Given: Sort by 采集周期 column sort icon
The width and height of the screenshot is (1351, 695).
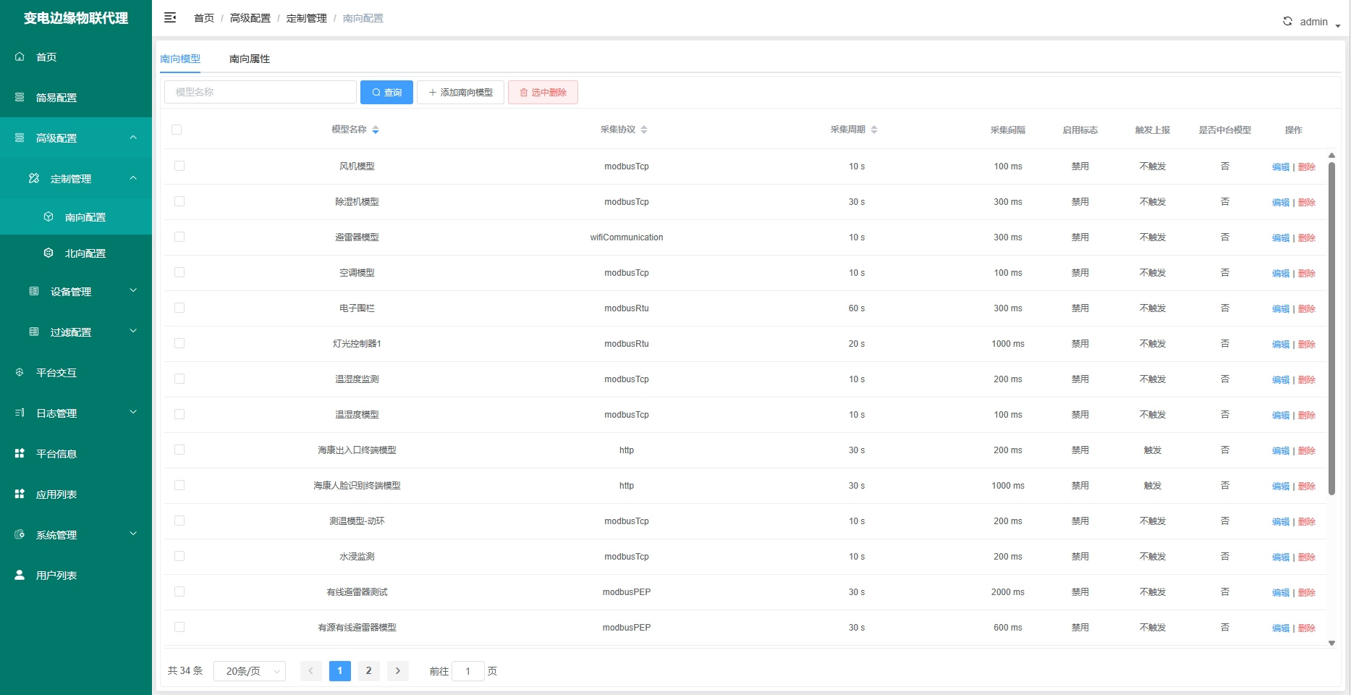Looking at the screenshot, I should tap(874, 130).
